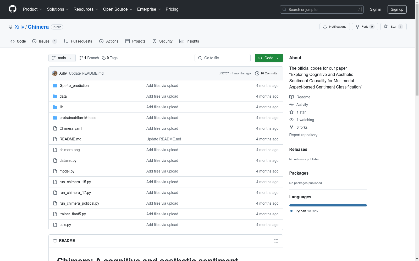Open the Chimera repository link
Screen dimensions: 419x261
[x=38, y=27]
